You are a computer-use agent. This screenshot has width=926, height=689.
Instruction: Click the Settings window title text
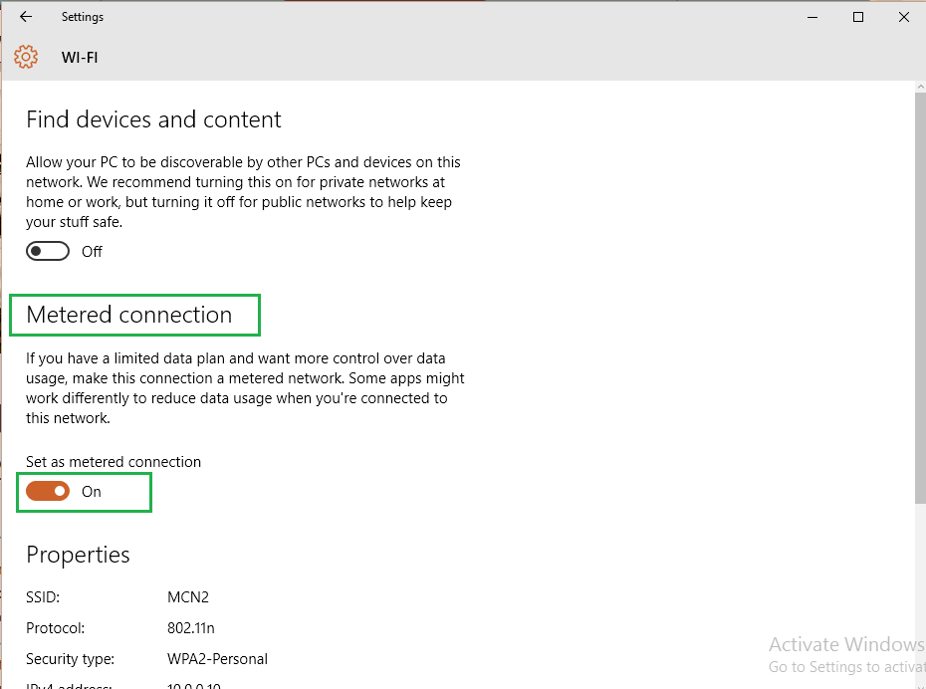pyautogui.click(x=82, y=17)
